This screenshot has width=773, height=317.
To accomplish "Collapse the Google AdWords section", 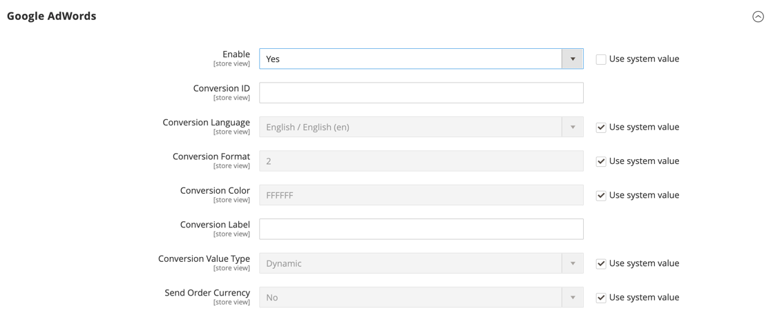I will point(758,17).
